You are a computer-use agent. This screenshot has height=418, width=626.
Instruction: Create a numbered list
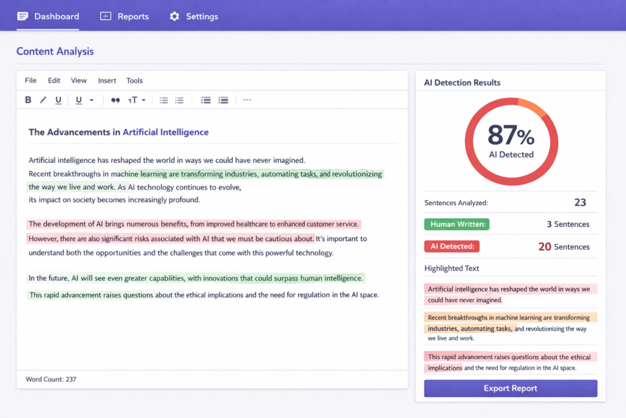[179, 100]
